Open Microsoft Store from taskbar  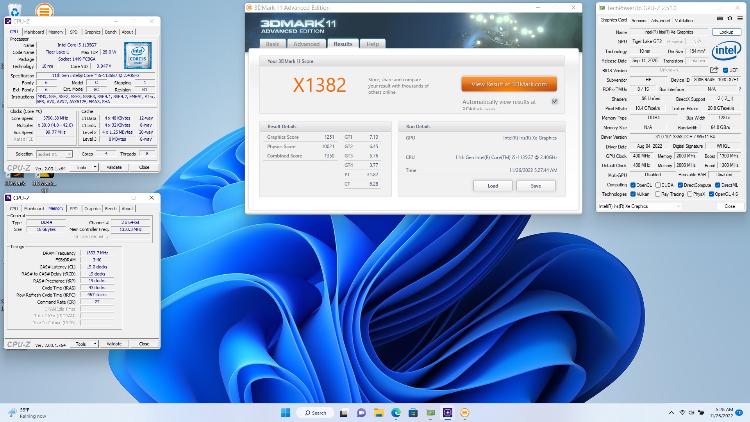click(x=413, y=413)
